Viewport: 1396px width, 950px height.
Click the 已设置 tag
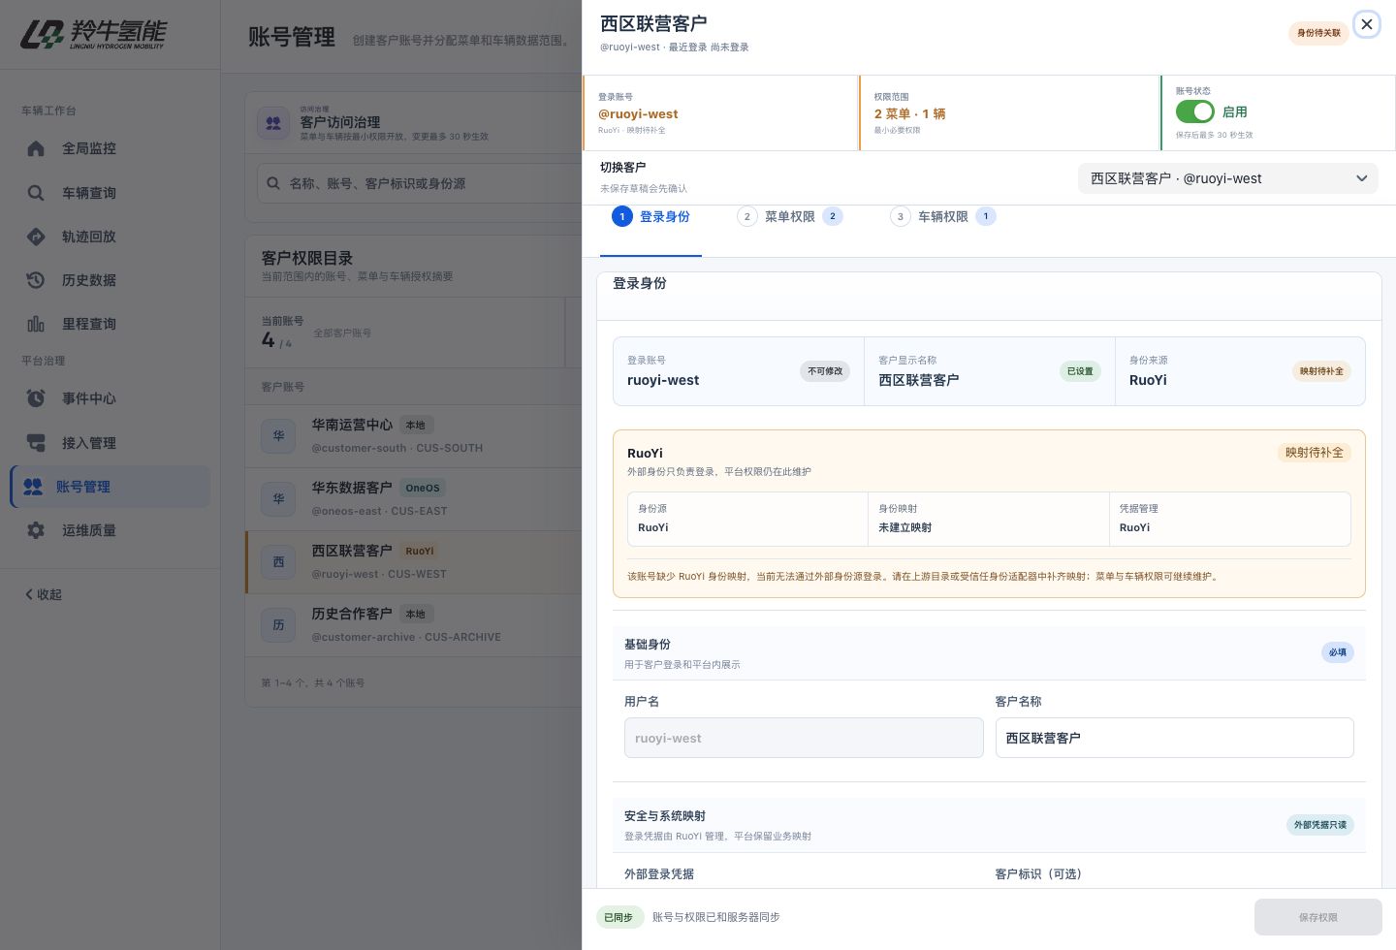point(1080,371)
